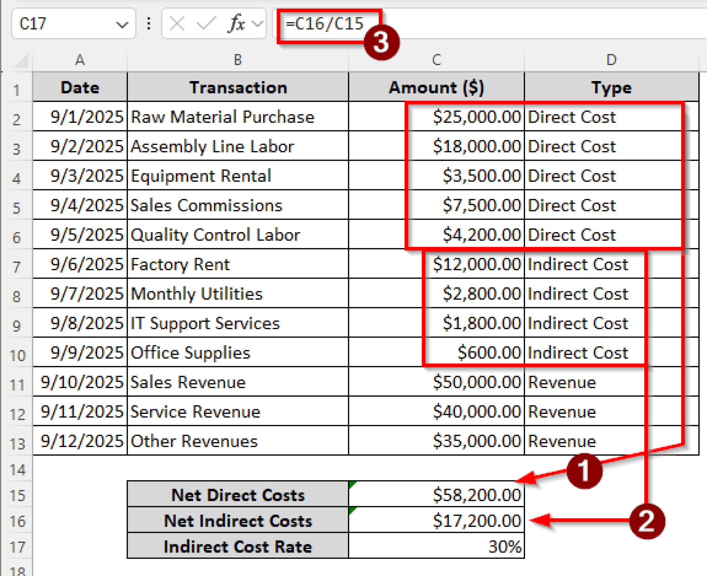
Task: Open the dropdown arrow next to fx
Action: 258,24
